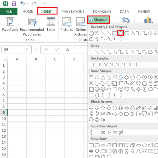This screenshot has height=158, width=158.
Task: Select the Oval in Recently Used Shapes
Action: [x=121, y=33]
